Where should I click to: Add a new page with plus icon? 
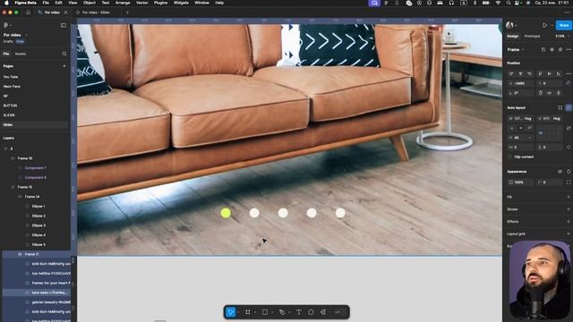click(64, 66)
